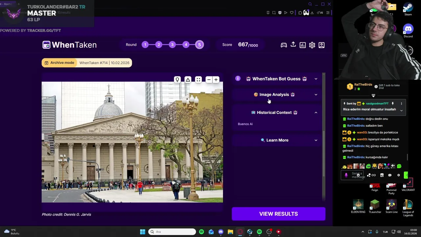Click the lightbulb hint icon above the photo
Image resolution: width=421 pixels, height=237 pixels.
click(177, 80)
